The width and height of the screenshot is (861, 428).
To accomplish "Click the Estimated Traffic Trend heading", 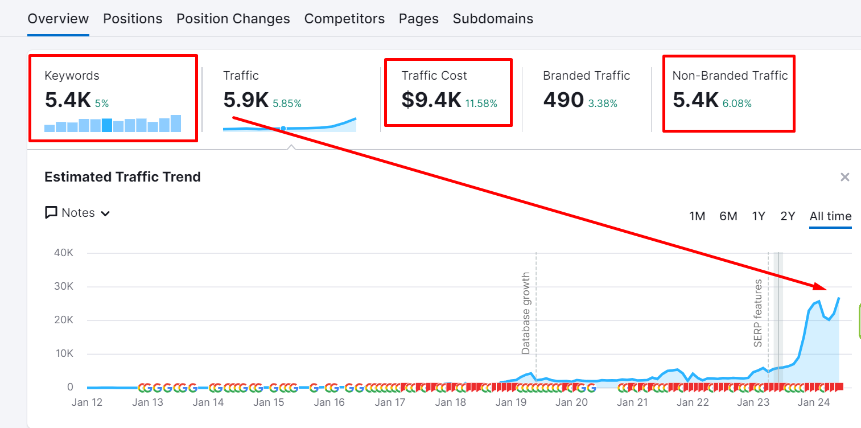I will click(x=122, y=177).
